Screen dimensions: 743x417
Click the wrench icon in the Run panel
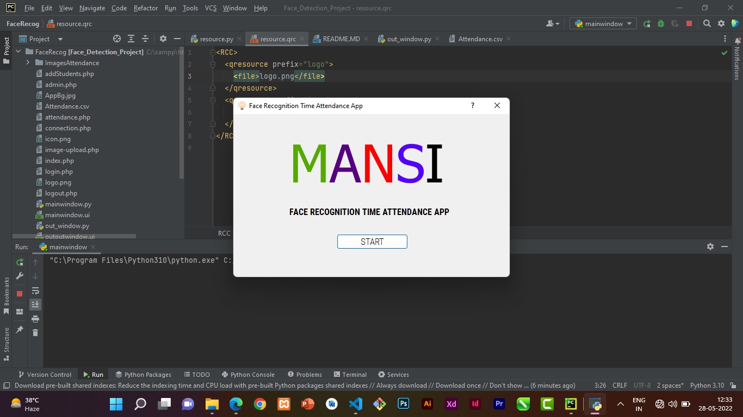point(20,276)
